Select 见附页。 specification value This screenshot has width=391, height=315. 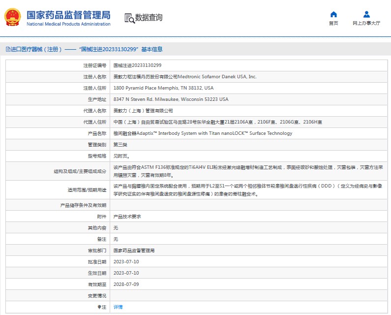121,156
